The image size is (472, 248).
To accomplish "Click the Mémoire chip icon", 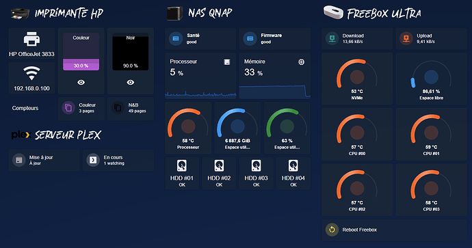I will coord(301,62).
